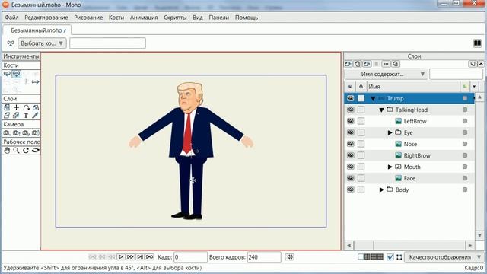Expand the Body folder

pyautogui.click(x=382, y=190)
